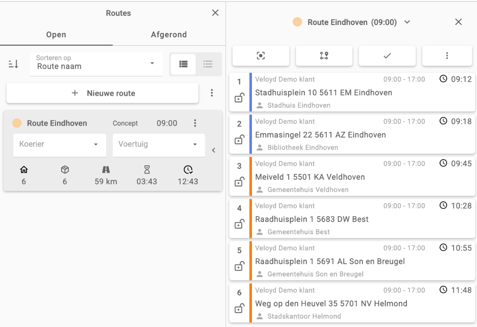Click the Route Eindhoven card title
Viewport: 477px width, 327px height.
coord(57,123)
